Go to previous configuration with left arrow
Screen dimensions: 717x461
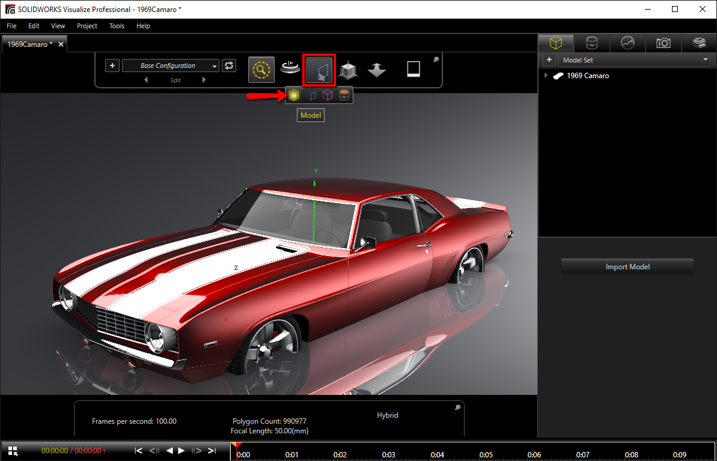(146, 79)
